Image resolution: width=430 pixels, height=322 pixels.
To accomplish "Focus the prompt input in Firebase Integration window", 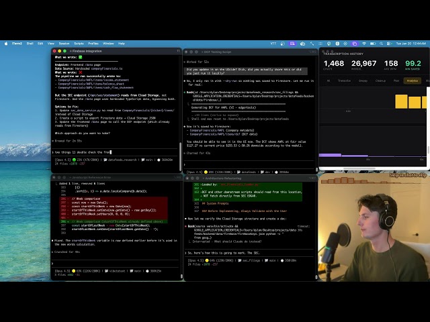I will pos(115,152).
